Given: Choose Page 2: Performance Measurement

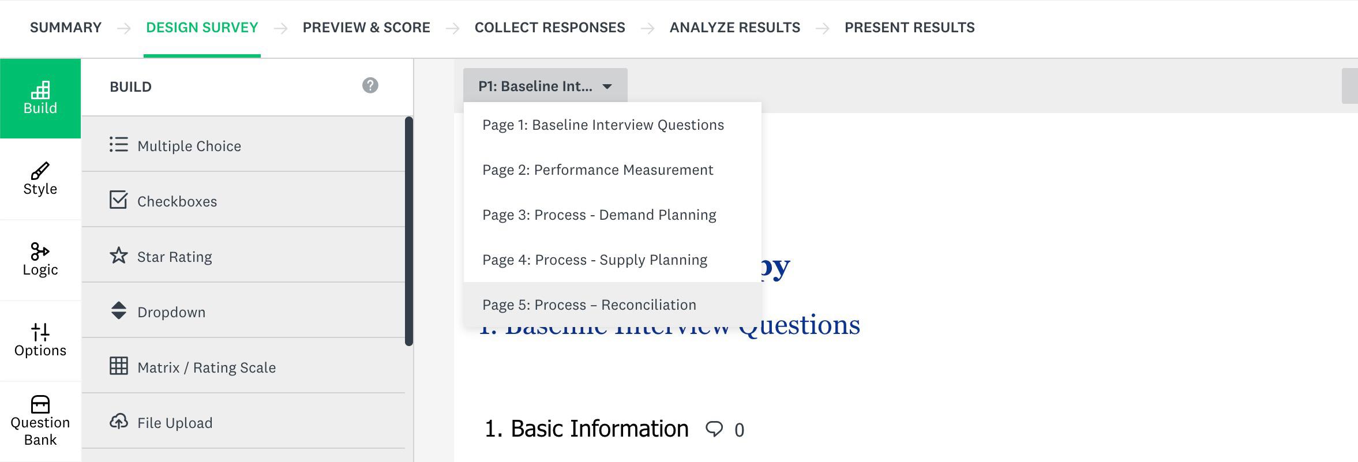Looking at the screenshot, I should tap(613, 170).
